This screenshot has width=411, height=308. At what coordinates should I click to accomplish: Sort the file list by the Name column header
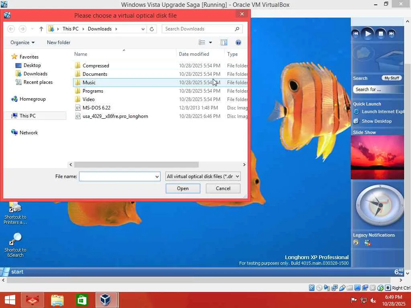coord(124,54)
